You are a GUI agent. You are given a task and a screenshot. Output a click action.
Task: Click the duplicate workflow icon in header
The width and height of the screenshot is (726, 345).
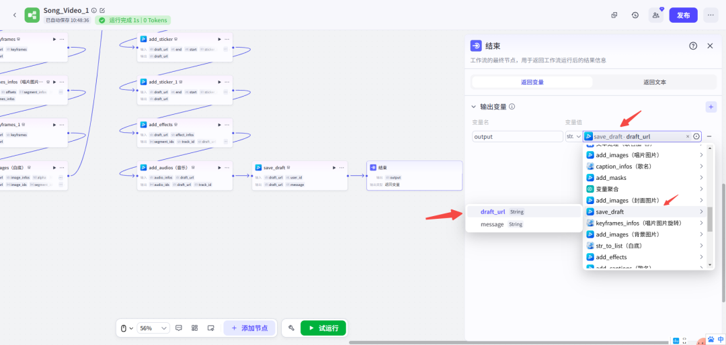coord(614,15)
